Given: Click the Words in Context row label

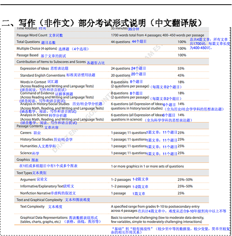Looking at the screenshot, I should [33, 82].
